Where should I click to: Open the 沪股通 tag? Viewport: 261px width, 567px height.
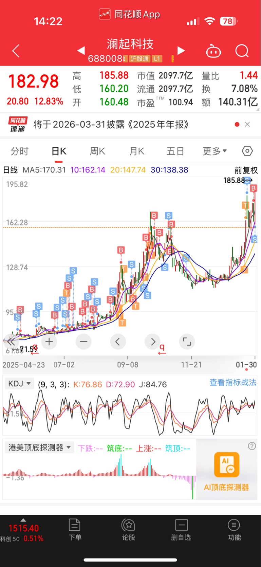point(139,59)
